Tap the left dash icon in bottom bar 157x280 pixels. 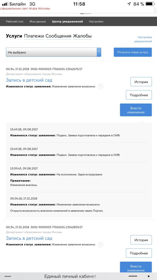(8, 276)
